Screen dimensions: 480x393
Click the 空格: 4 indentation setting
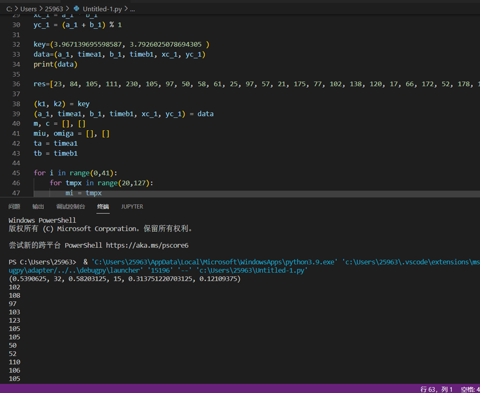[470, 389]
